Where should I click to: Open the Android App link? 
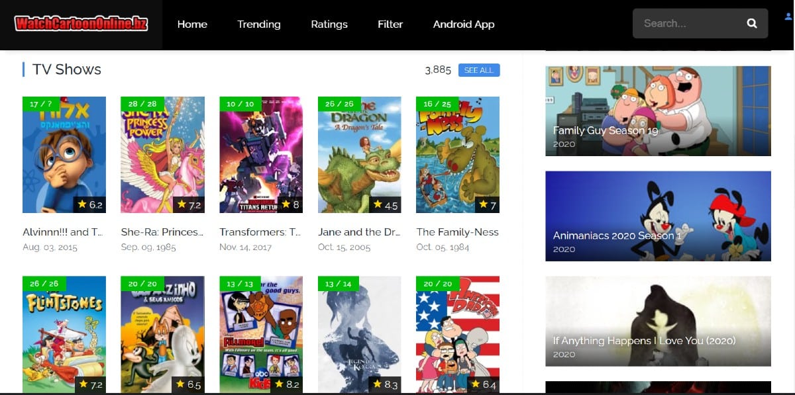click(x=464, y=24)
